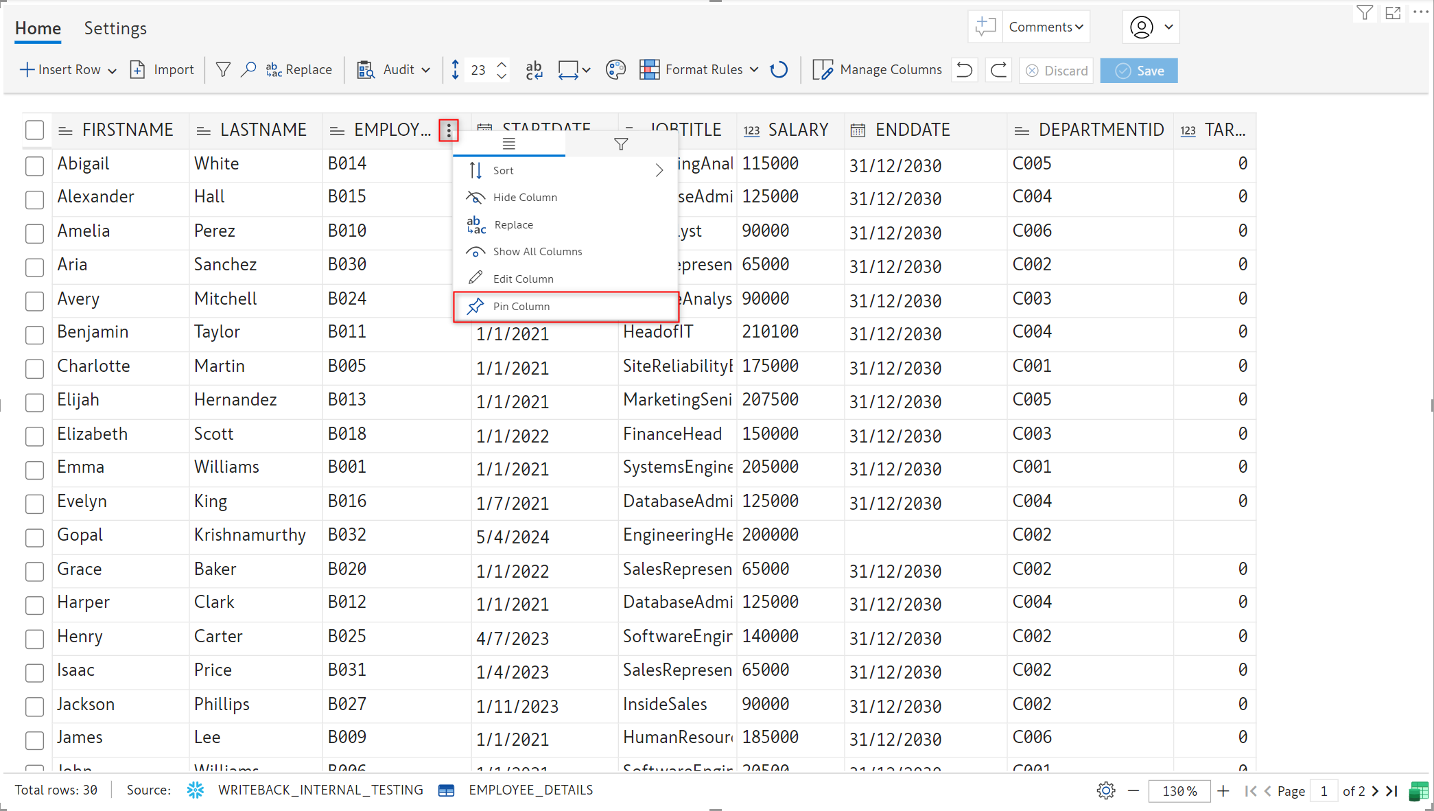The image size is (1434, 811).
Task: Click the filter funnel toolbar icon
Action: [223, 70]
